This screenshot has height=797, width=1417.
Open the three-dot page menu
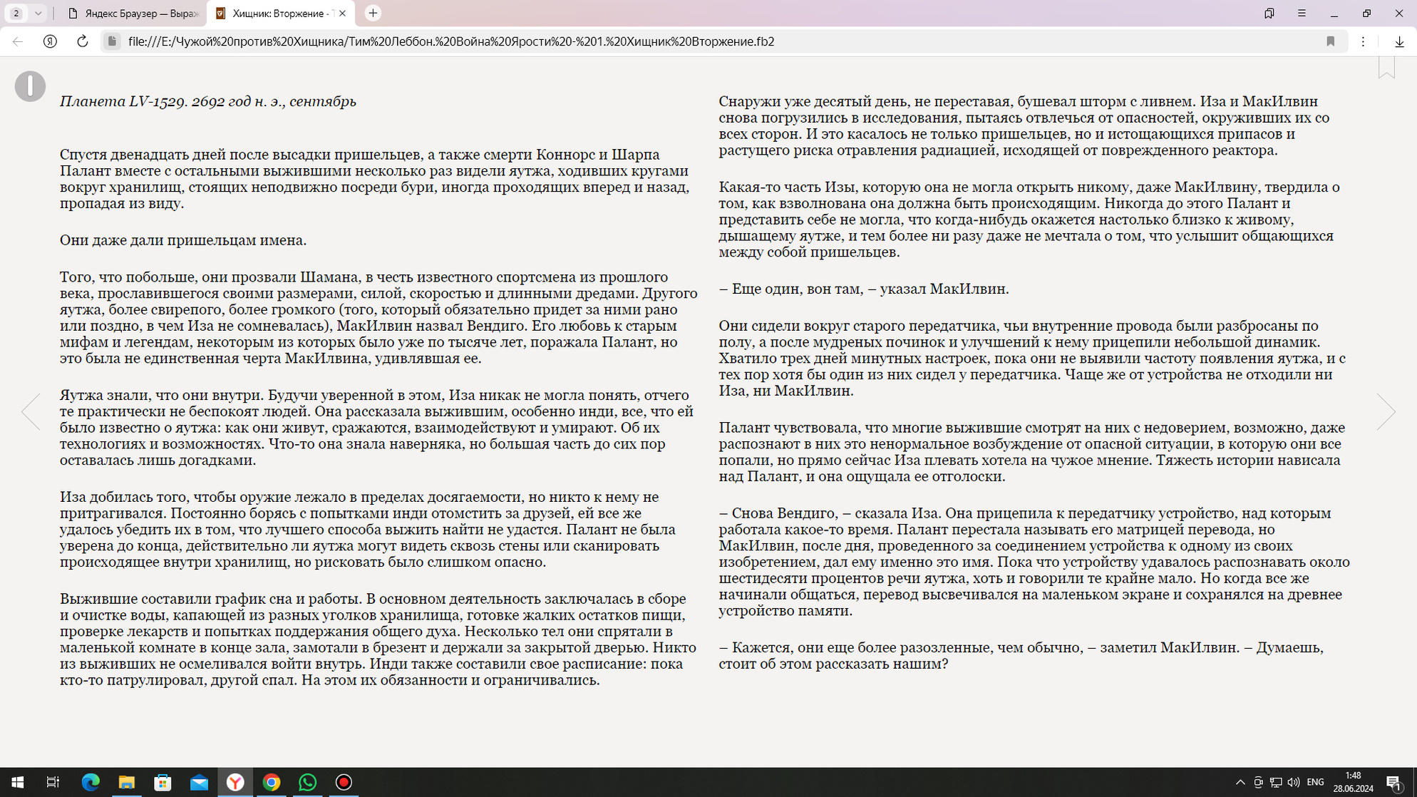tap(1363, 41)
